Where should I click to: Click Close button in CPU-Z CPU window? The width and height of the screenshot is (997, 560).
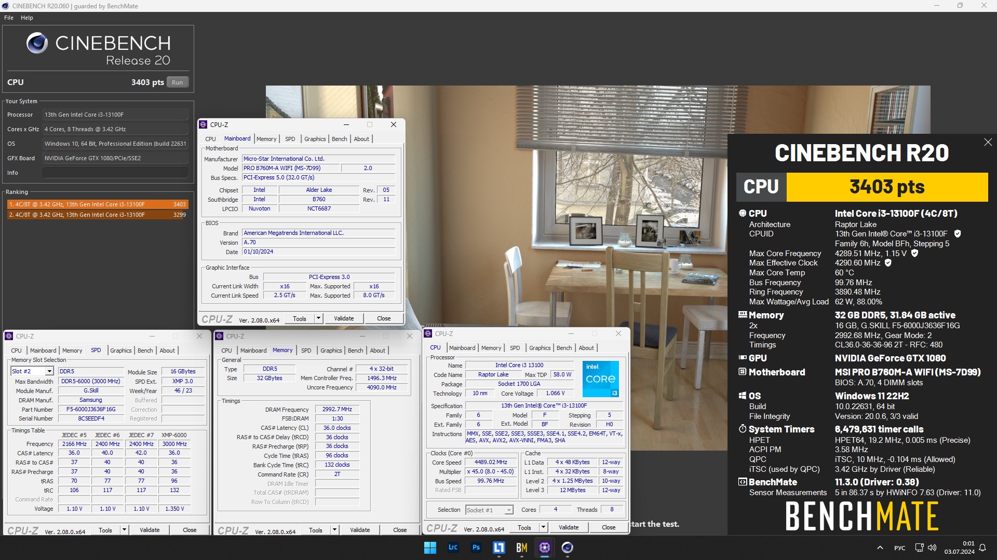click(x=609, y=527)
